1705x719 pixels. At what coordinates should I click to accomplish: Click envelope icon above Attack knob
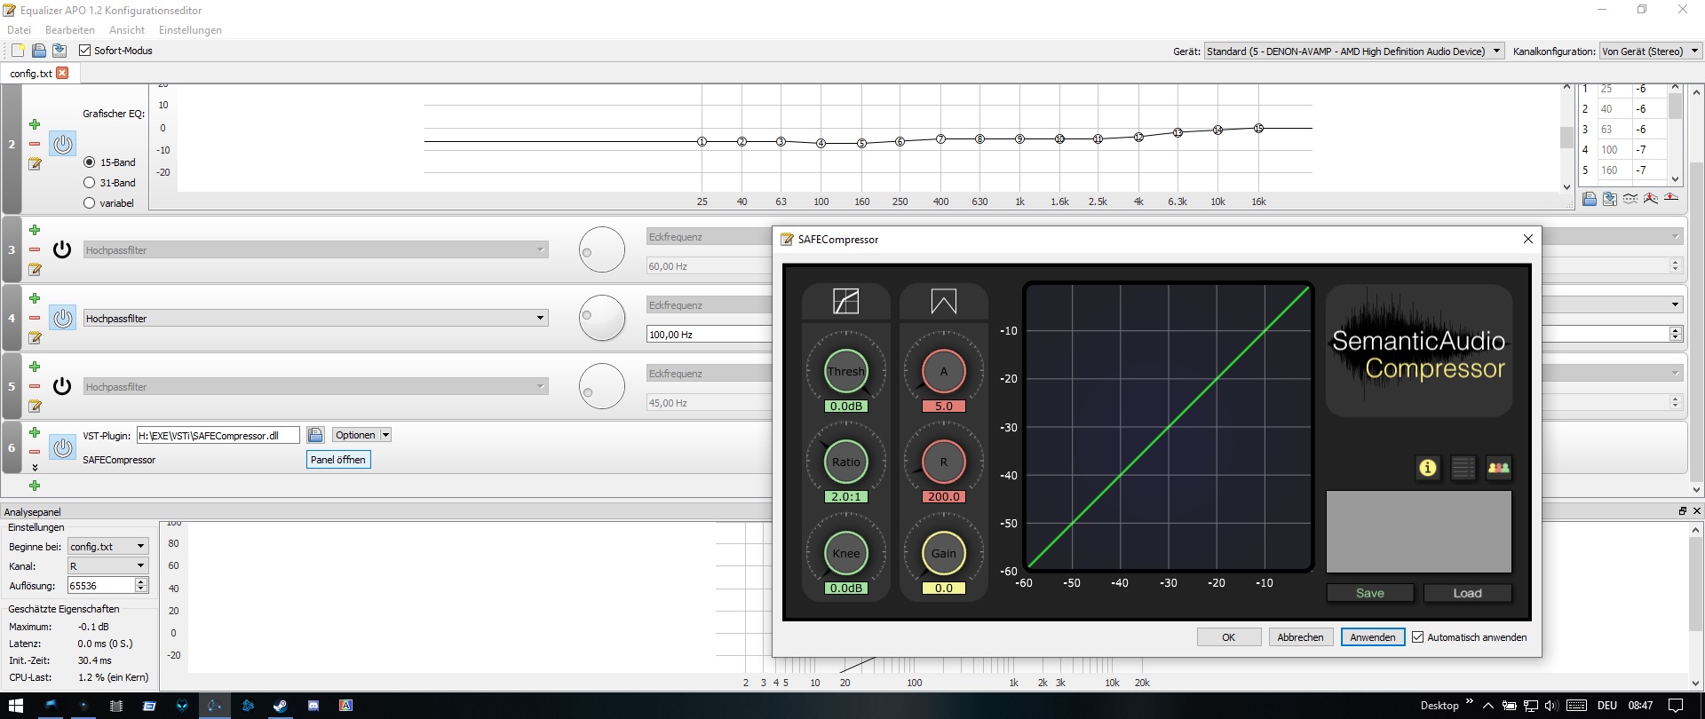click(944, 302)
